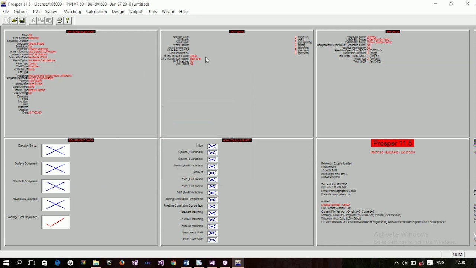Click the Analysis Summary panel header
The image size is (476, 268).
(237, 140)
